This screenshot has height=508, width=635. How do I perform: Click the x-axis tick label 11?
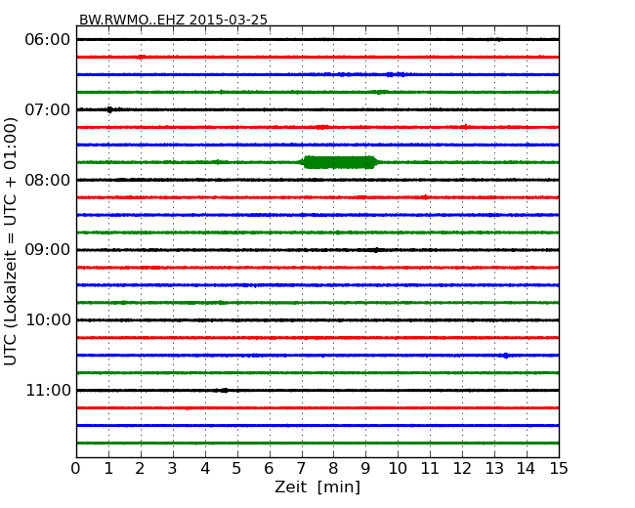coord(430,469)
